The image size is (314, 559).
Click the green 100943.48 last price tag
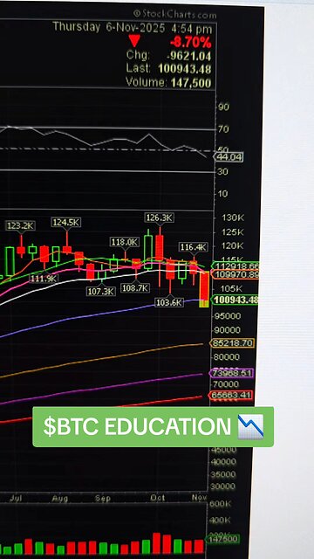235,300
